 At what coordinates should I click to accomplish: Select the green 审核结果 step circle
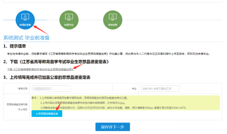tap(113, 19)
